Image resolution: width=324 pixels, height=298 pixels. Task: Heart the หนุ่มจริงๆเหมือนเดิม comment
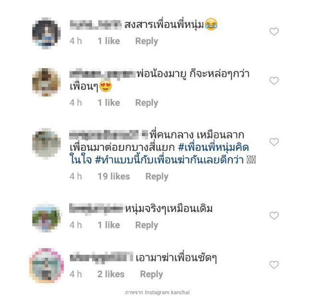click(274, 215)
